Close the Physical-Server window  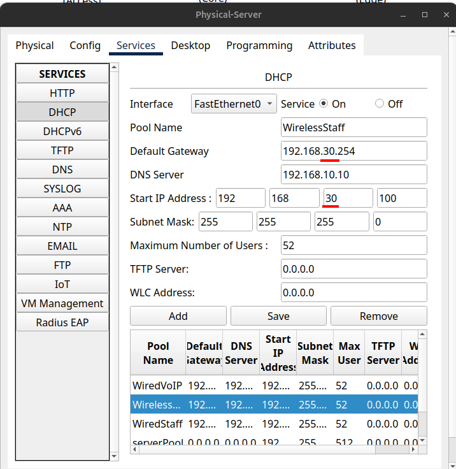click(x=446, y=15)
